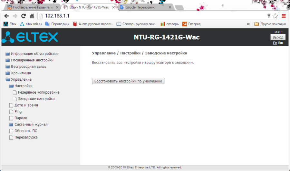Click the breadcrumb Управление / Настройки / Заводские настройки
Screen dimensions: 290x171
point(140,53)
